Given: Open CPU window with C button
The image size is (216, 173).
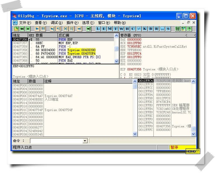Looking at the screenshot, I should [133, 29].
